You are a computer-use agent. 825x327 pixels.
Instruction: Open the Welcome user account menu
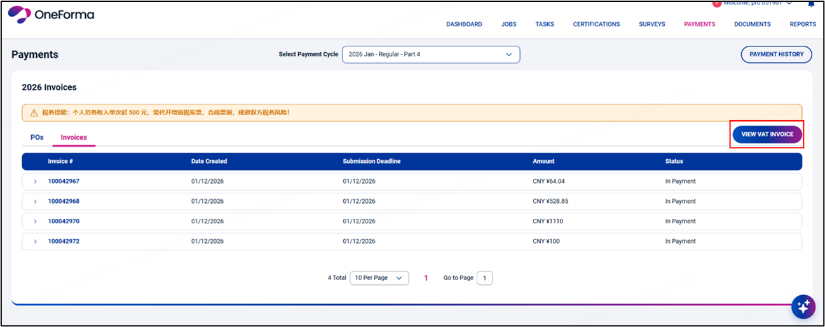tap(756, 3)
